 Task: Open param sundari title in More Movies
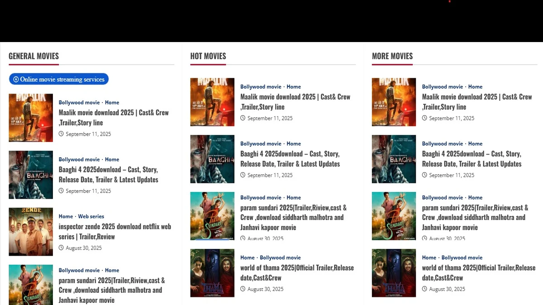coord(475,217)
